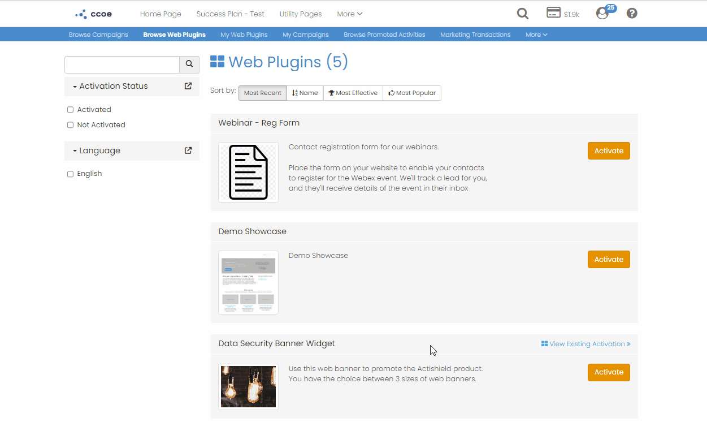Check the Activated filter checkbox
This screenshot has width=707, height=422.
click(70, 109)
